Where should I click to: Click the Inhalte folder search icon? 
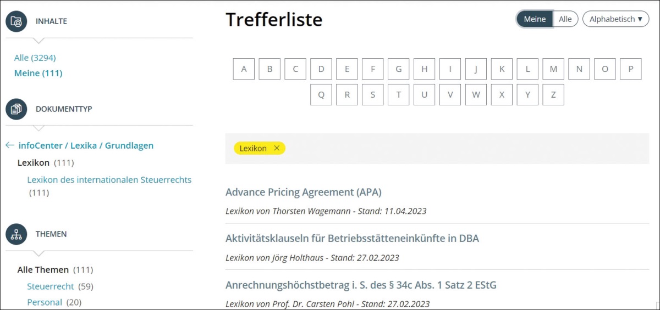(x=16, y=21)
